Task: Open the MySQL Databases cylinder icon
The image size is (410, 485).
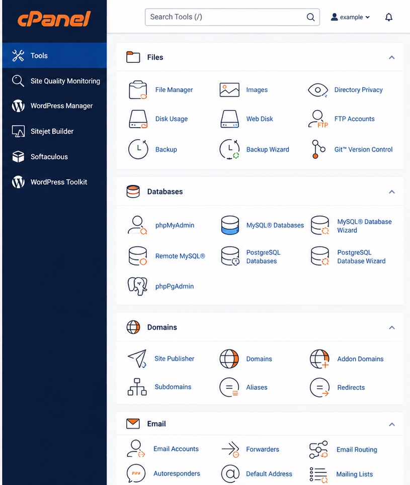Action: 230,225
